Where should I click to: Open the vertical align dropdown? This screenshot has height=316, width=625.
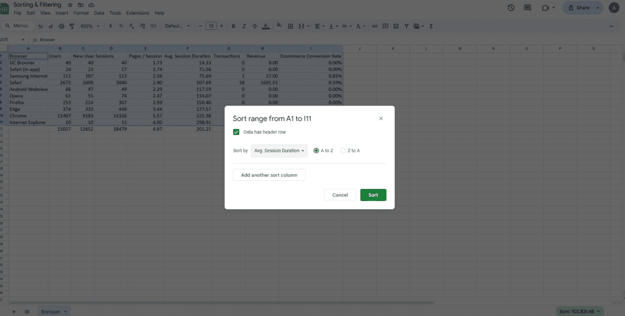(x=333, y=26)
